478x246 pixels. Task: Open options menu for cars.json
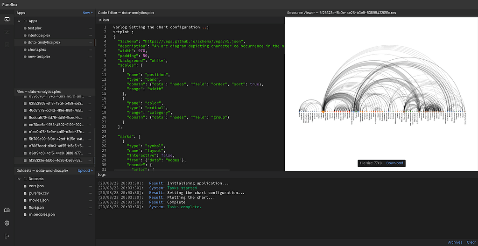tap(90, 186)
